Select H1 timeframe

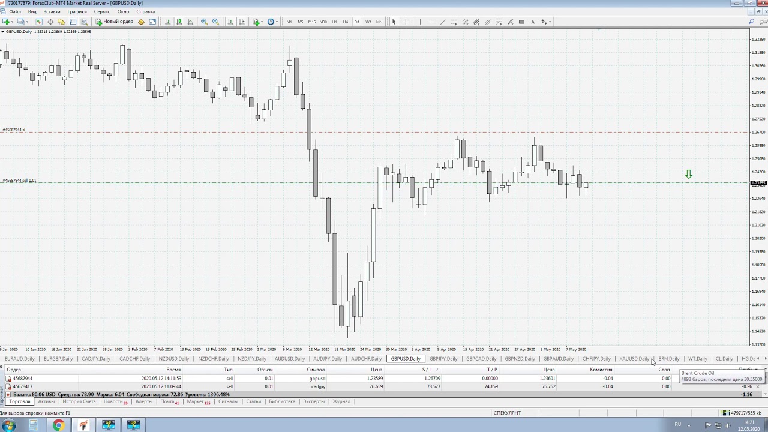[335, 22]
